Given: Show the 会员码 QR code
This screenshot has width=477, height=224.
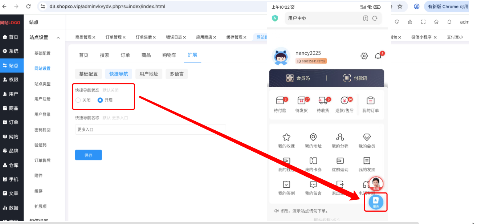Looking at the screenshot, I should (298, 78).
